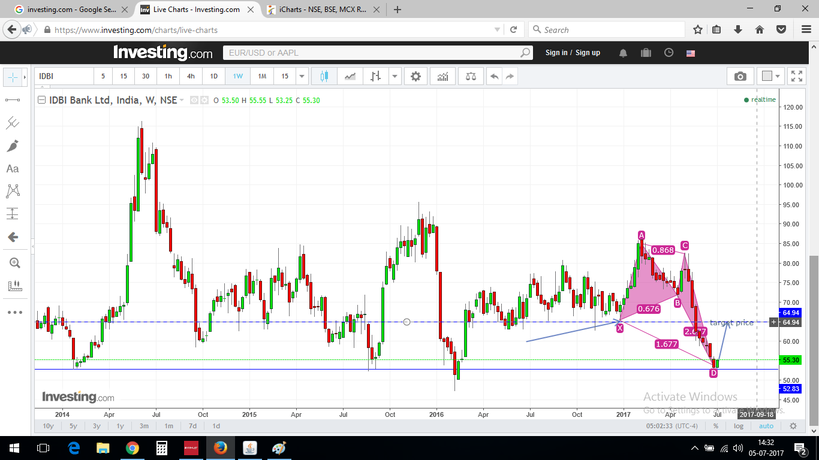
Task: Focus the IDBI symbol input field
Action: click(x=65, y=76)
